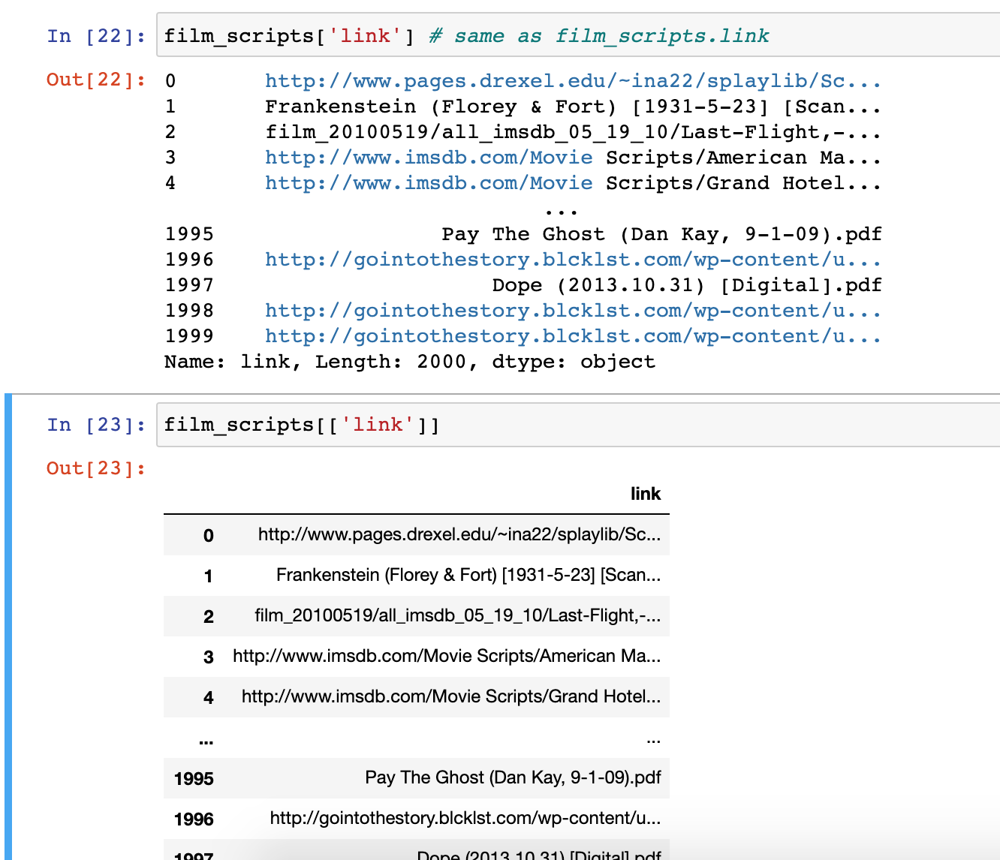Open the drexel.edu link in Out[22] row 0
The width and height of the screenshot is (1000, 860).
[x=573, y=81]
